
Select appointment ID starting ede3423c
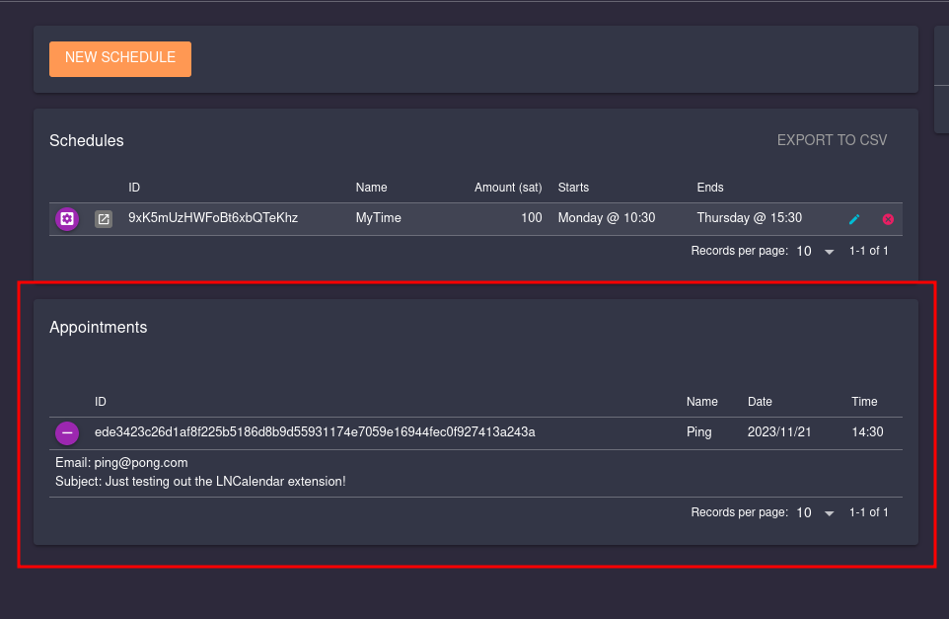(x=315, y=432)
